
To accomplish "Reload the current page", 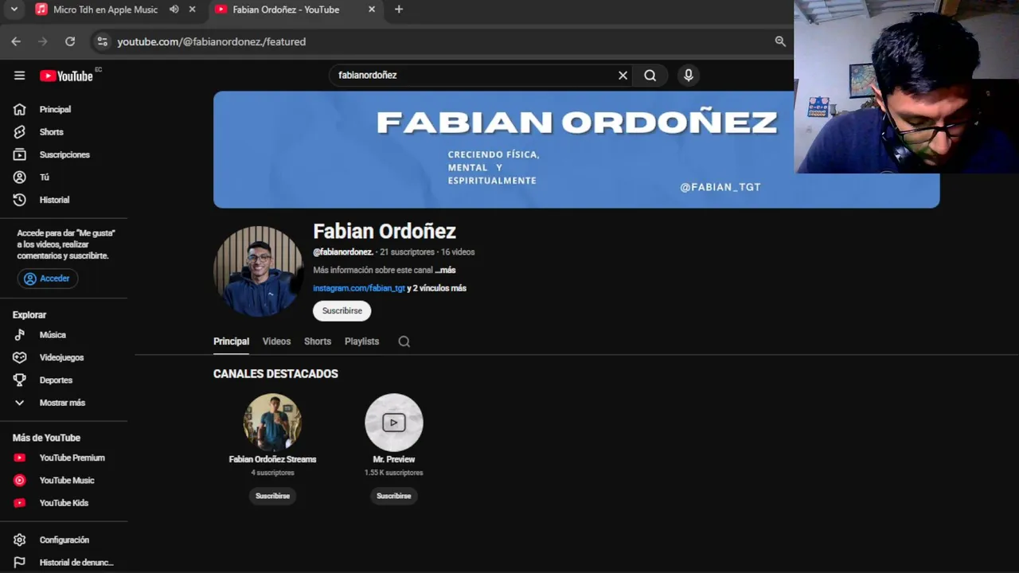I will (x=70, y=41).
